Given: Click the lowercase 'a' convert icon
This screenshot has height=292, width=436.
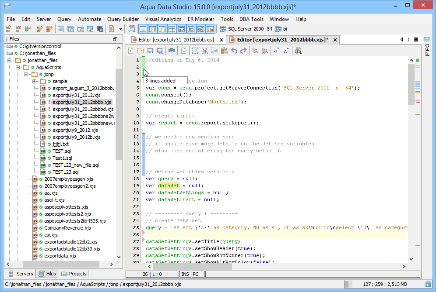Looking at the screenshot, I should tap(276, 51).
